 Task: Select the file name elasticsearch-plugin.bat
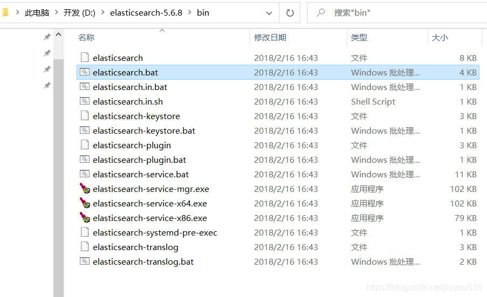click(x=139, y=160)
